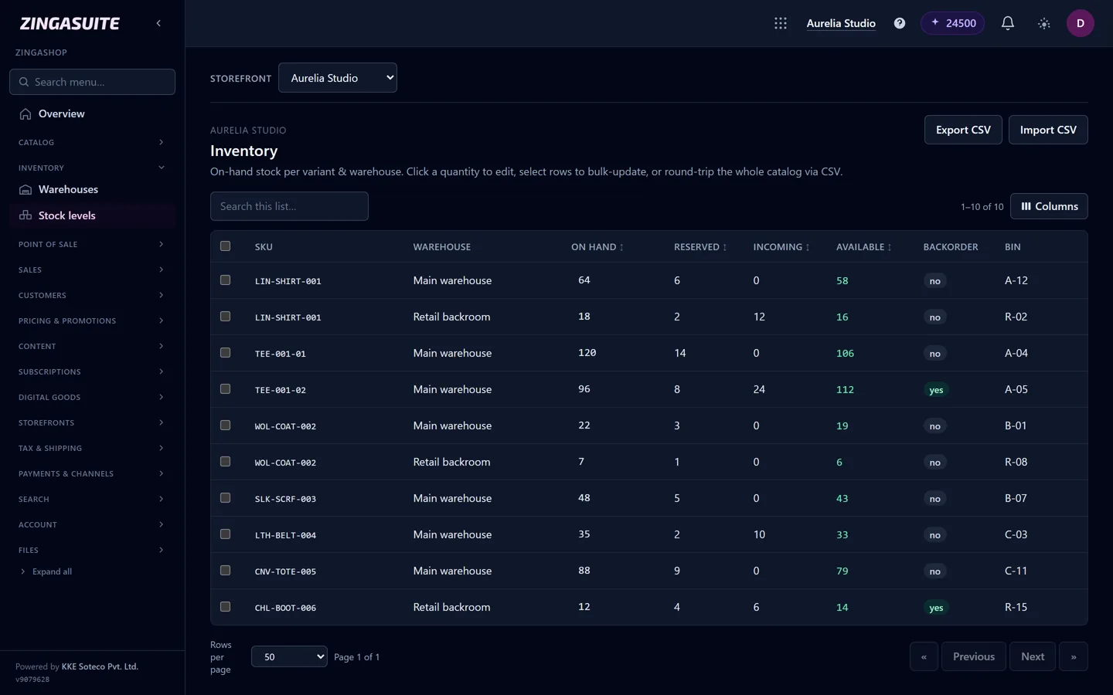Select the TEE-001-01 row checkbox

(225, 353)
